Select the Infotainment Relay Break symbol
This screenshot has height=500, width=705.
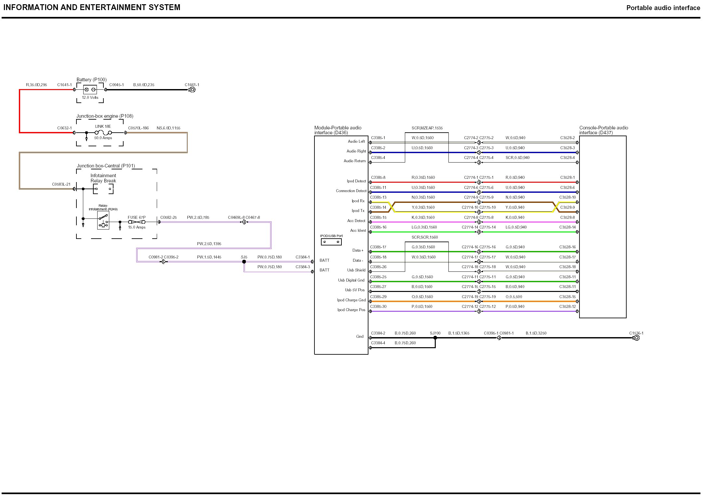click(x=103, y=189)
